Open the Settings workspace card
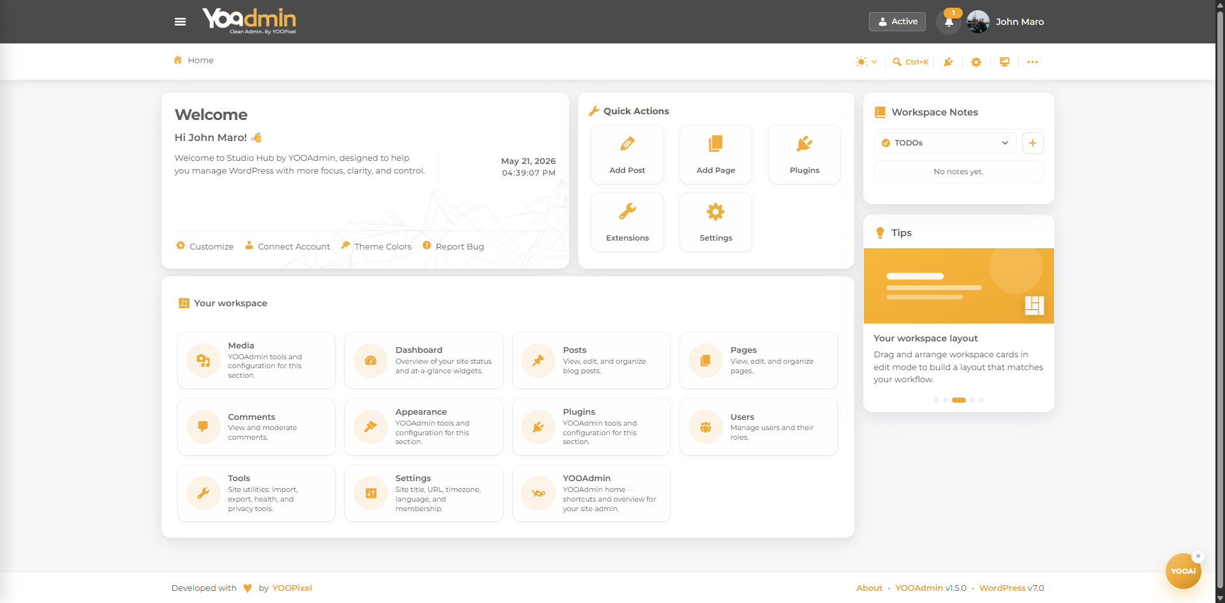Image resolution: width=1225 pixels, height=603 pixels. pos(424,493)
